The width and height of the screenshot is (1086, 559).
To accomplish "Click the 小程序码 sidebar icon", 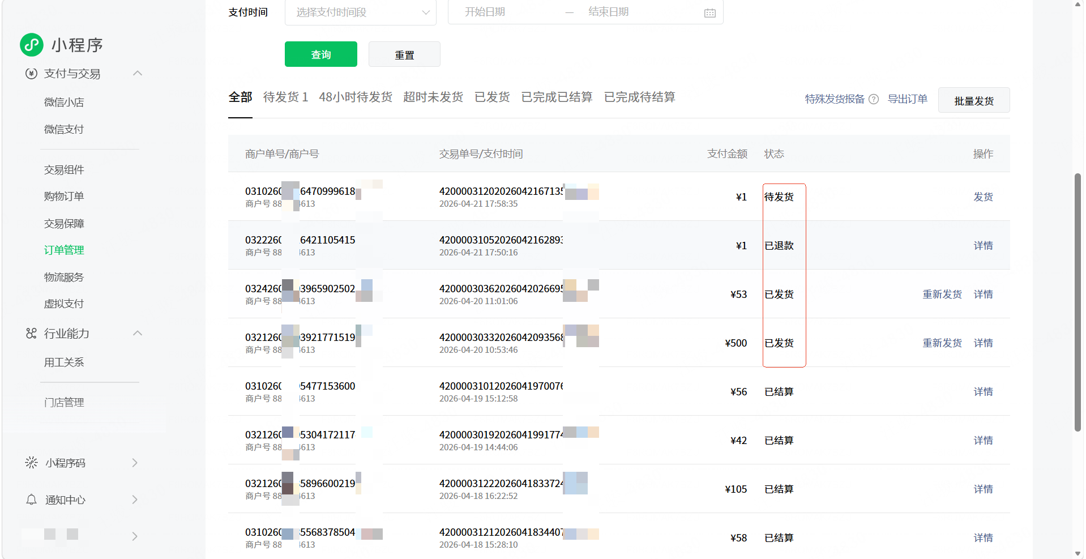I will click(x=32, y=463).
